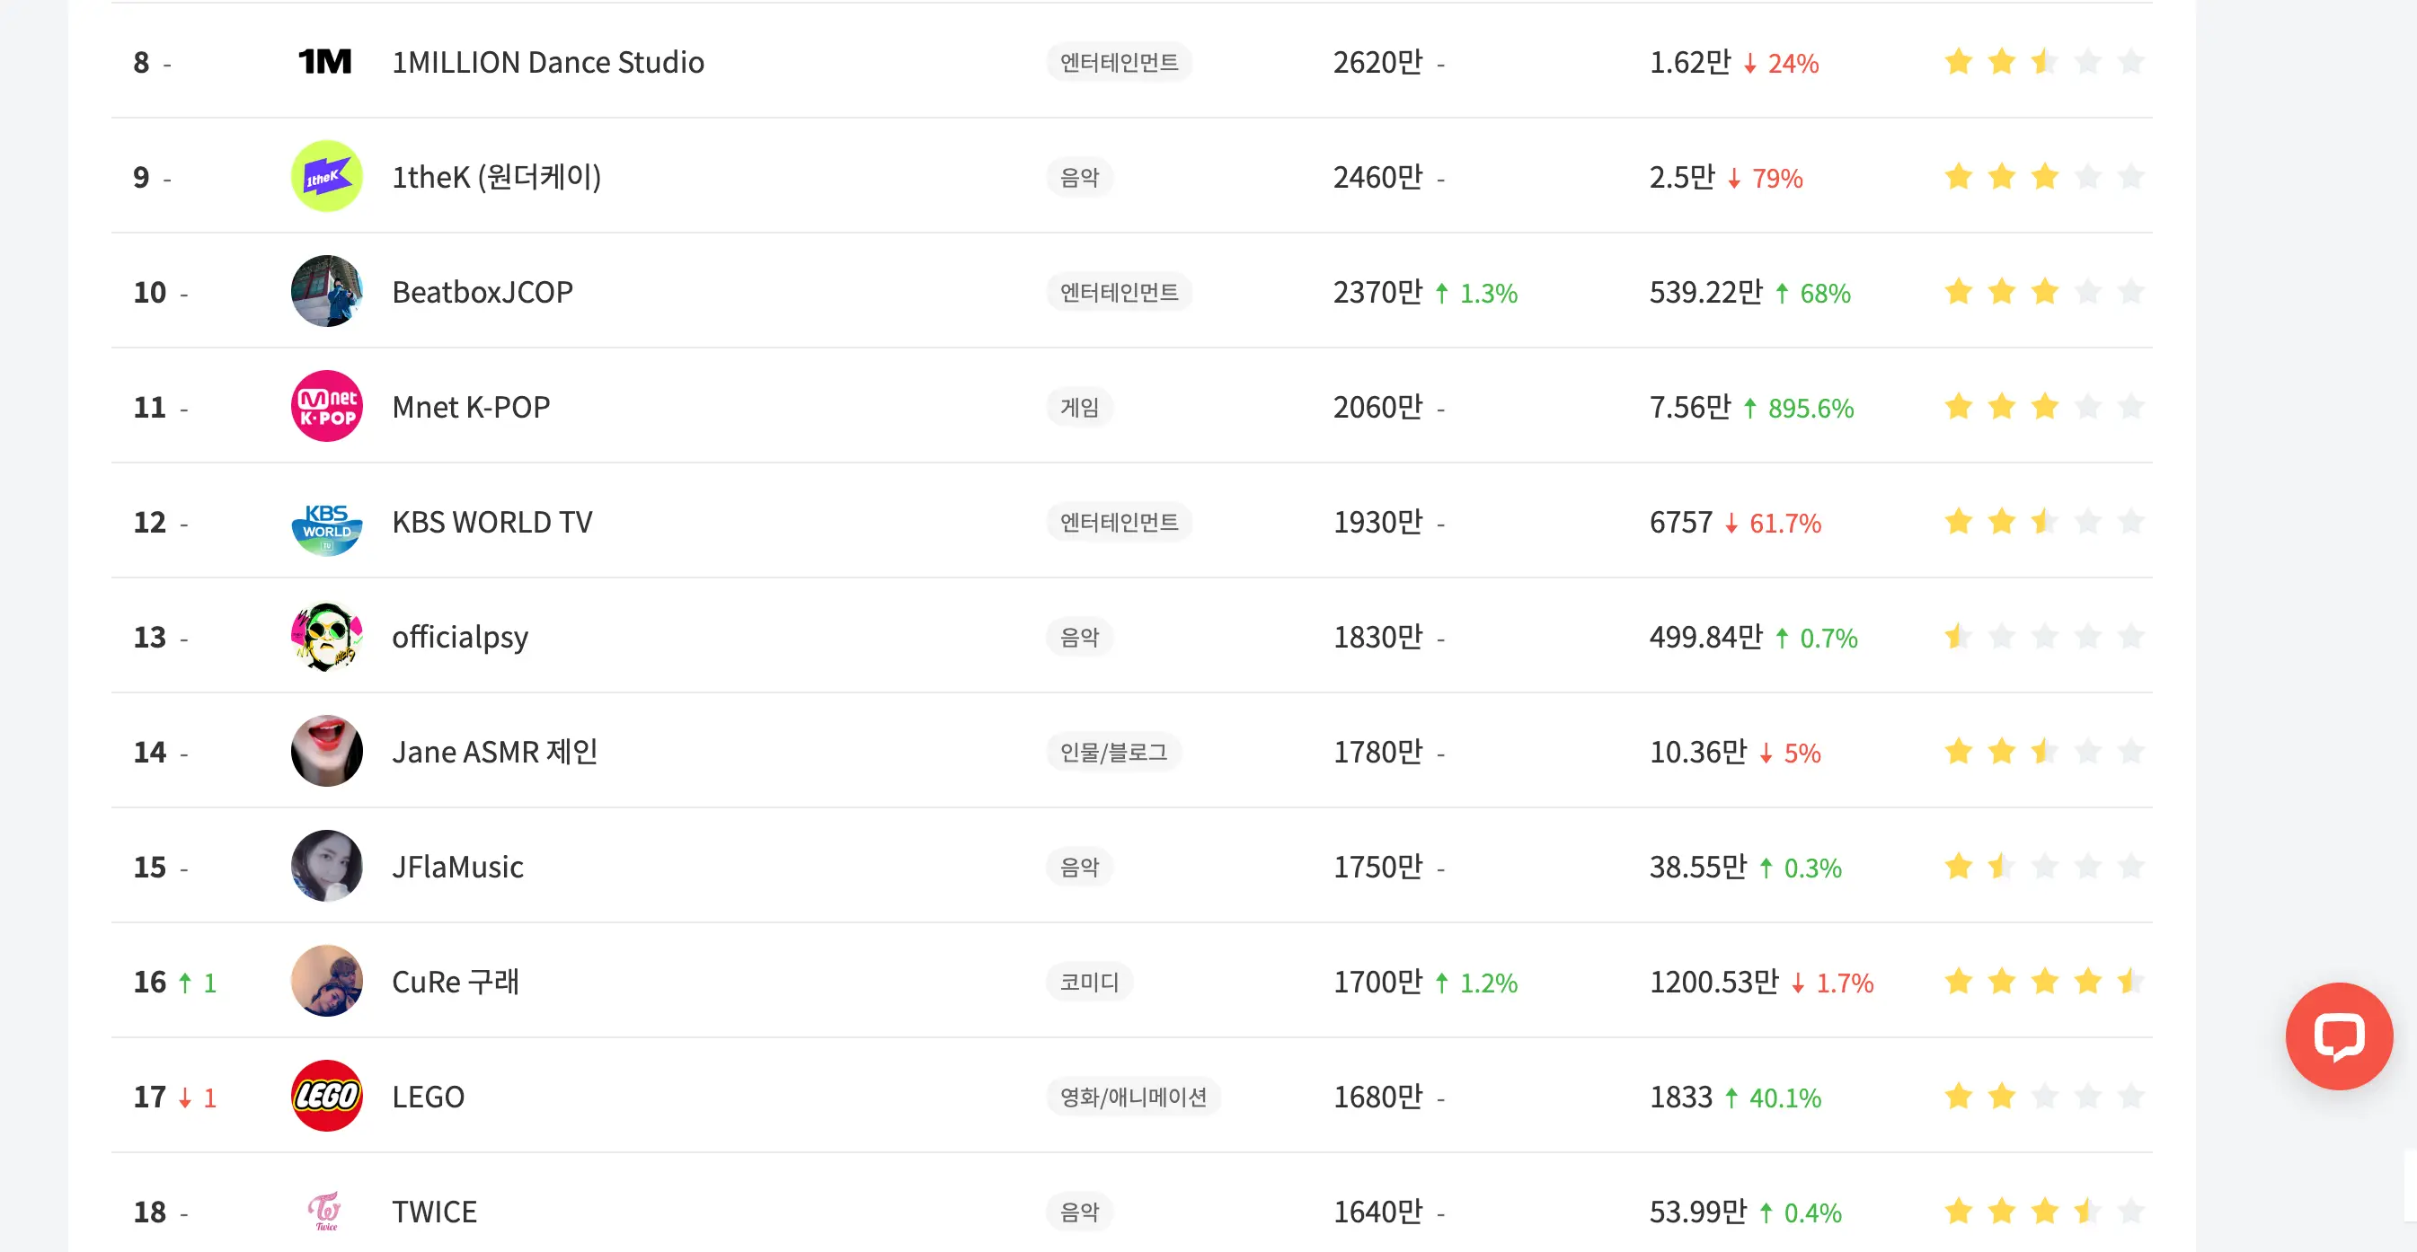Click view count 7.56만
The image size is (2417, 1252).
(1690, 407)
